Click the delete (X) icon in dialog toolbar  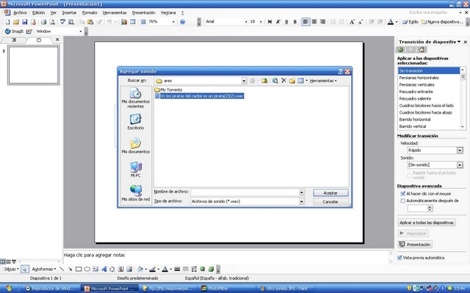tap(283, 80)
